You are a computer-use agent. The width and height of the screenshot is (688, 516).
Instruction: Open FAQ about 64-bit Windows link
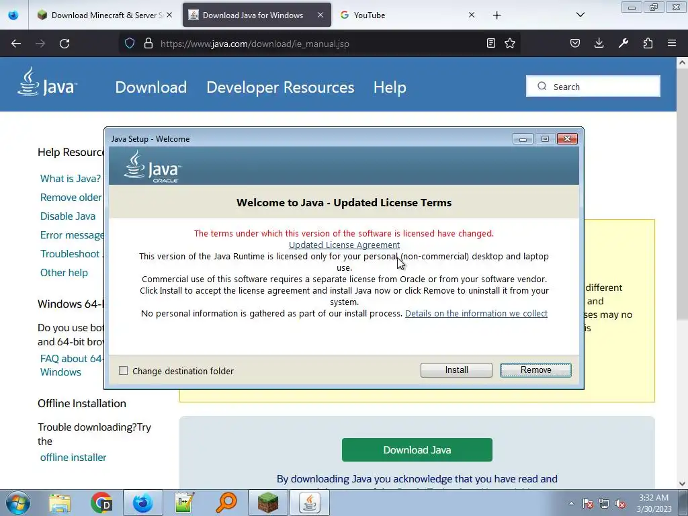click(x=71, y=365)
